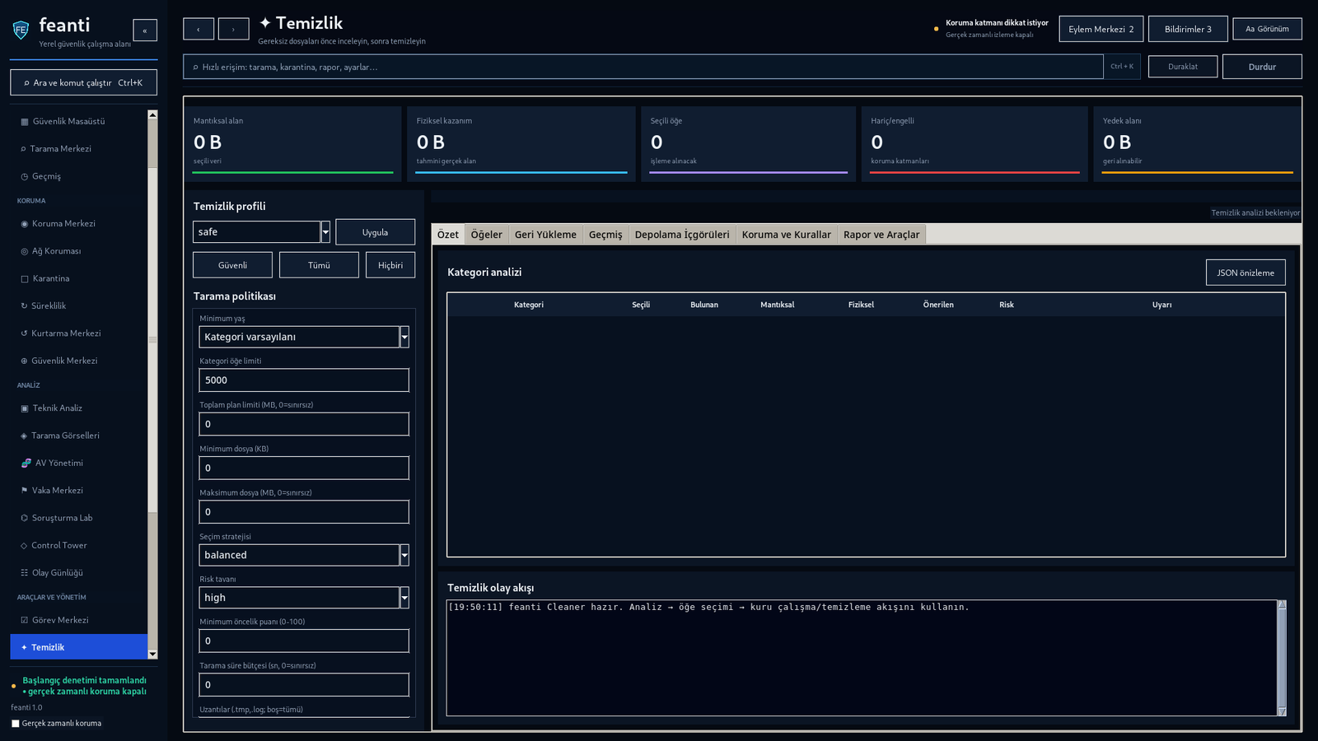Click the Tarama süre bütçesi field

coord(304,685)
